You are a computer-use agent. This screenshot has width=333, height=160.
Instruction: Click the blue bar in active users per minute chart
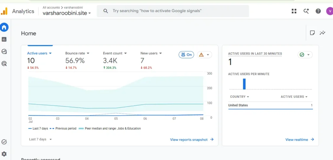[x=244, y=84]
